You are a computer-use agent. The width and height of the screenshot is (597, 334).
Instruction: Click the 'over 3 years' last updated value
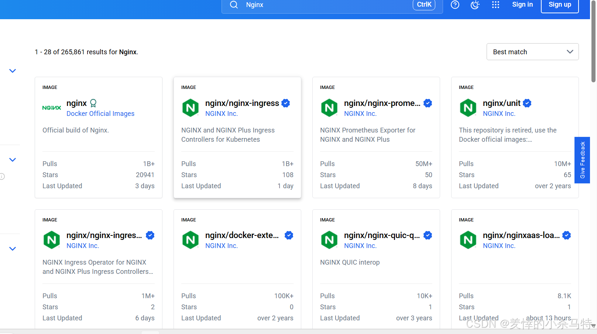(x=414, y=318)
